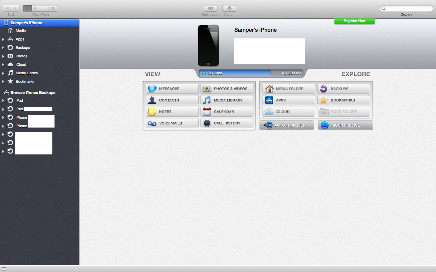Screen dimensions: 436x272
Task: Expand the Backups sidebar item
Action: click(x=3, y=48)
